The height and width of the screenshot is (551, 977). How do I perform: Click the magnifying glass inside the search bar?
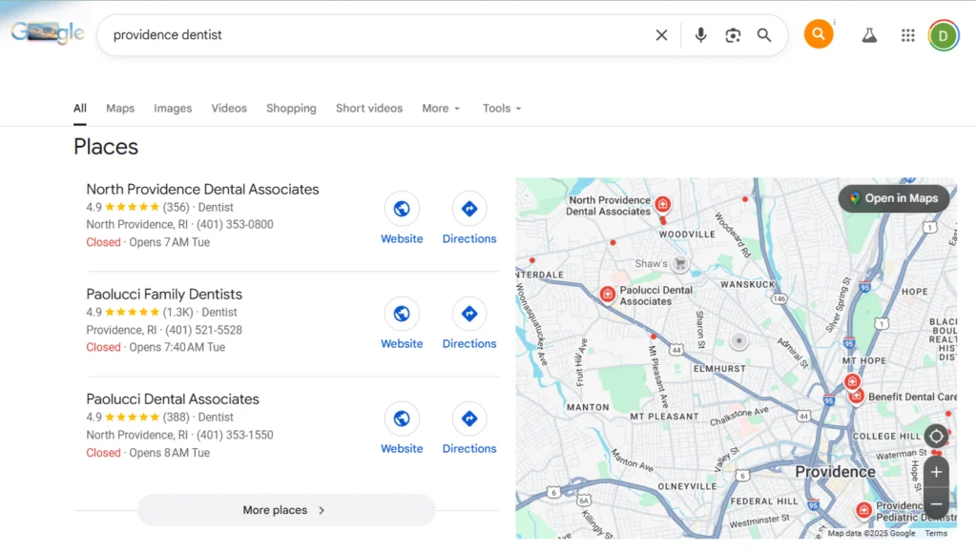[764, 34]
